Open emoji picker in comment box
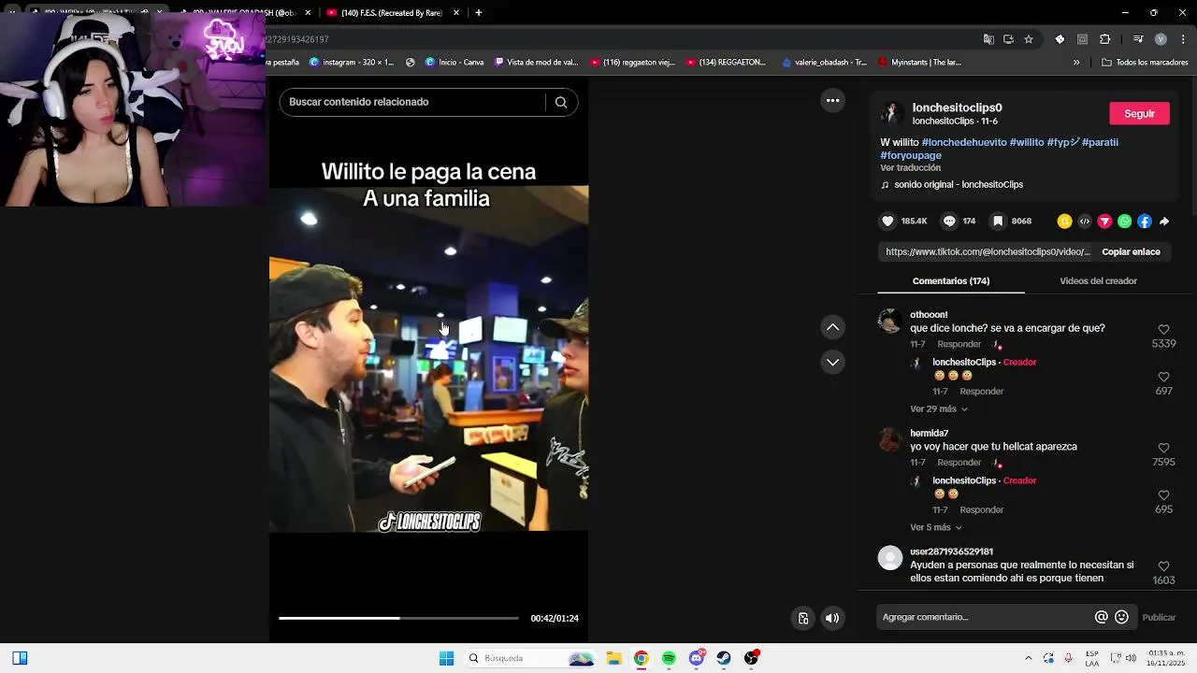Screen dimensions: 1197x673 (1122, 617)
